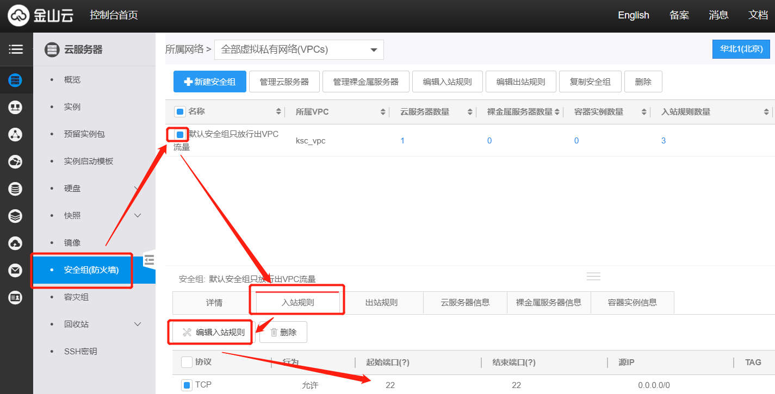The width and height of the screenshot is (775, 394).
Task: Click the 复制安全组 button
Action: point(590,82)
